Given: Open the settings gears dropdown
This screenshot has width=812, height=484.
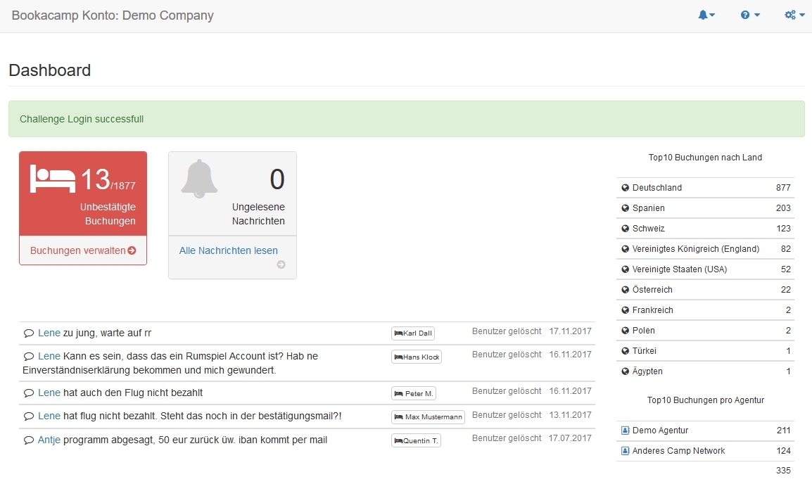Looking at the screenshot, I should pyautogui.click(x=794, y=15).
